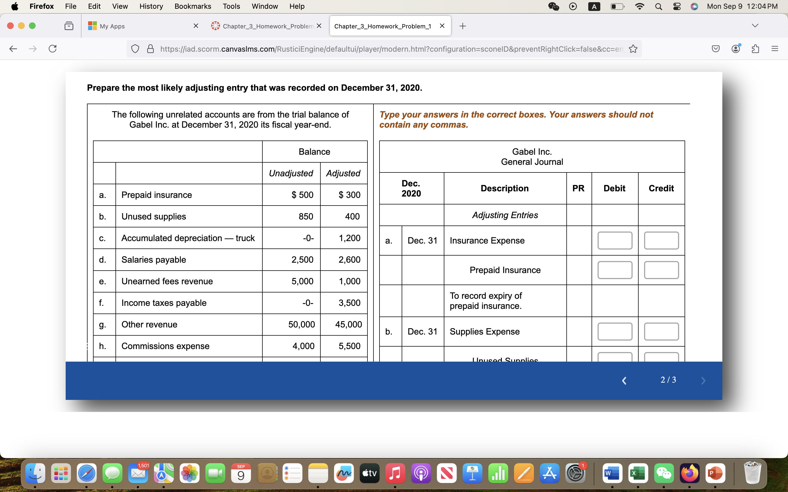Image resolution: width=788 pixels, height=492 pixels.
Task: Advance to the next page with right chevron
Action: (x=703, y=380)
